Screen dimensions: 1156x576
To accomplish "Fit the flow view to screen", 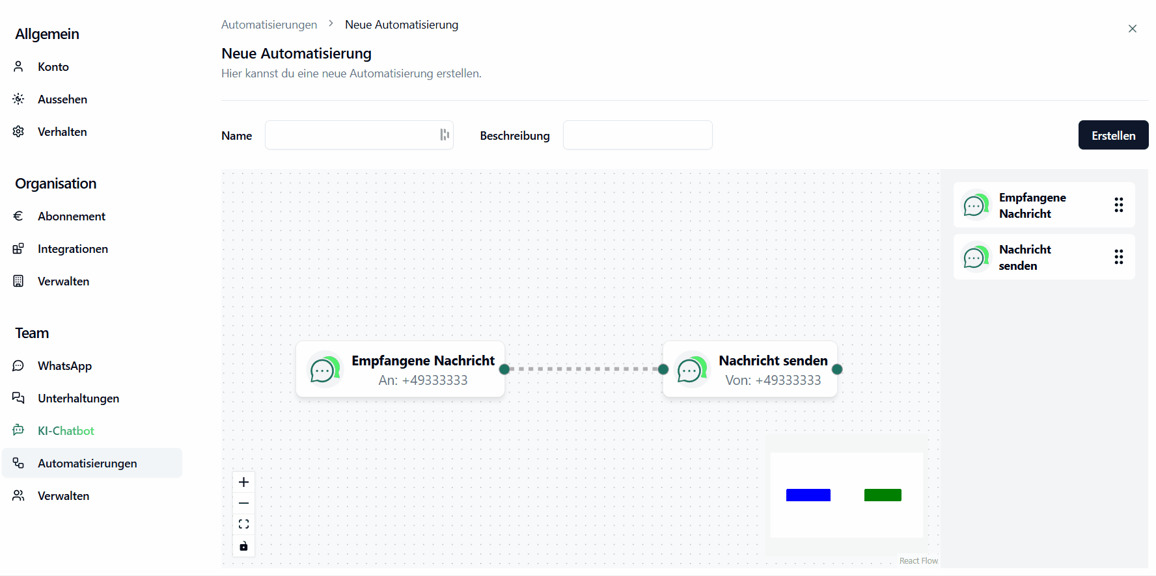I will [243, 524].
